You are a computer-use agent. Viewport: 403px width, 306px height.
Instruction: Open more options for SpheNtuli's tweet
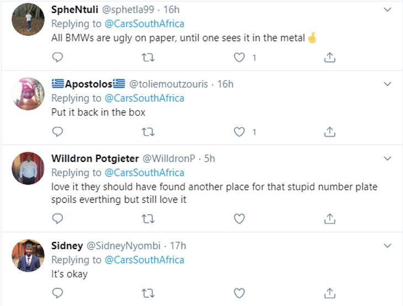pyautogui.click(x=388, y=10)
